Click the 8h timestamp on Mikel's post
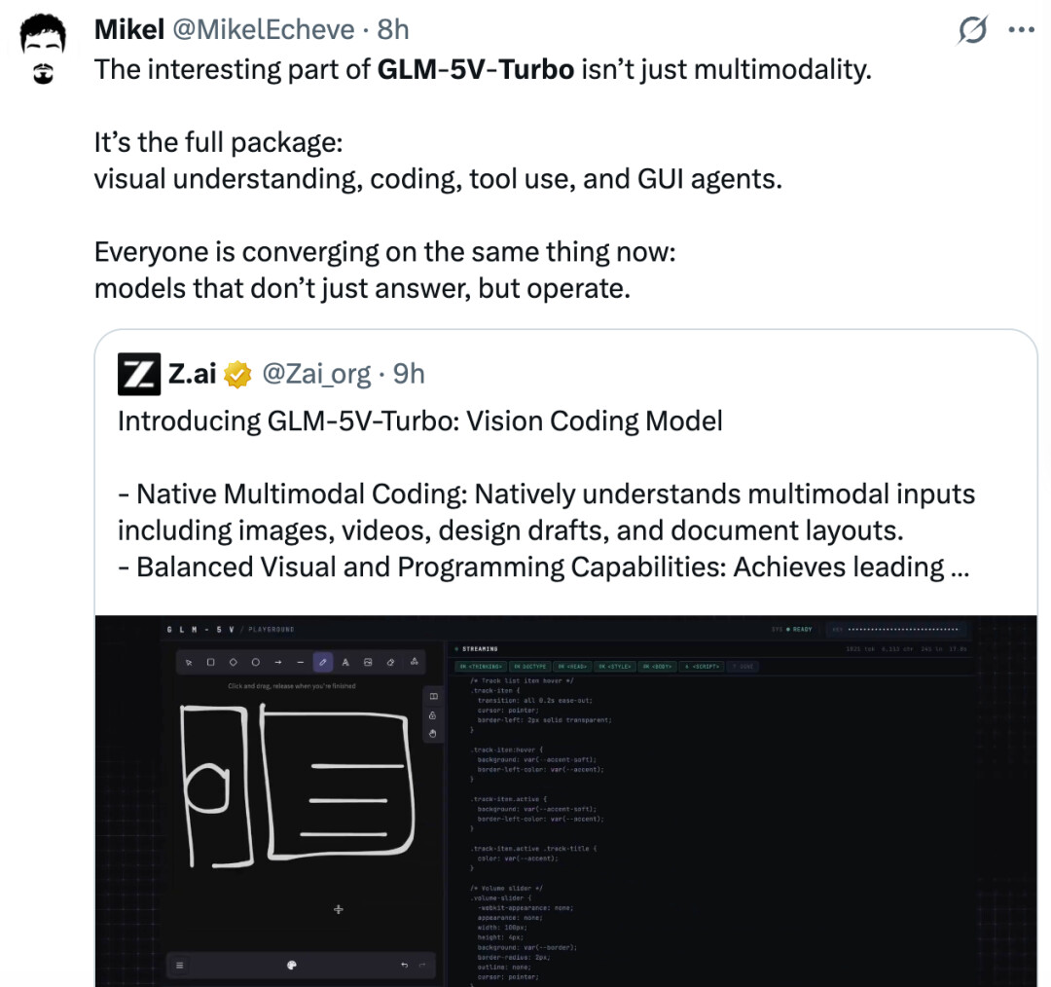The image size is (1051, 987). tap(393, 30)
